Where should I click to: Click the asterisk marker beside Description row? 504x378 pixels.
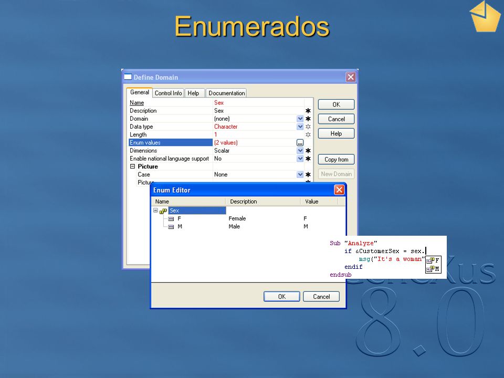[x=308, y=111]
